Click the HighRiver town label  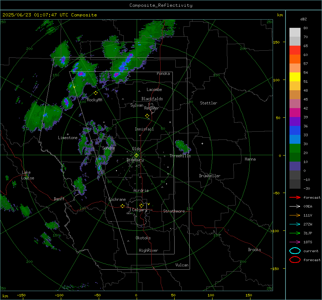pyautogui.click(x=148, y=250)
